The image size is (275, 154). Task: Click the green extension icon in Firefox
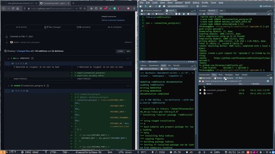pos(115,9)
